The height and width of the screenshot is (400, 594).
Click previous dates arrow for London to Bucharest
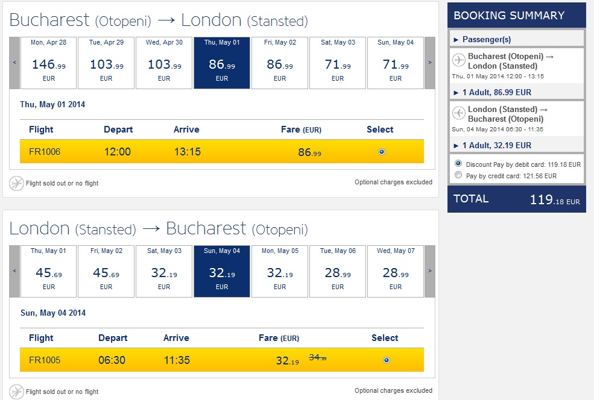[x=14, y=271]
